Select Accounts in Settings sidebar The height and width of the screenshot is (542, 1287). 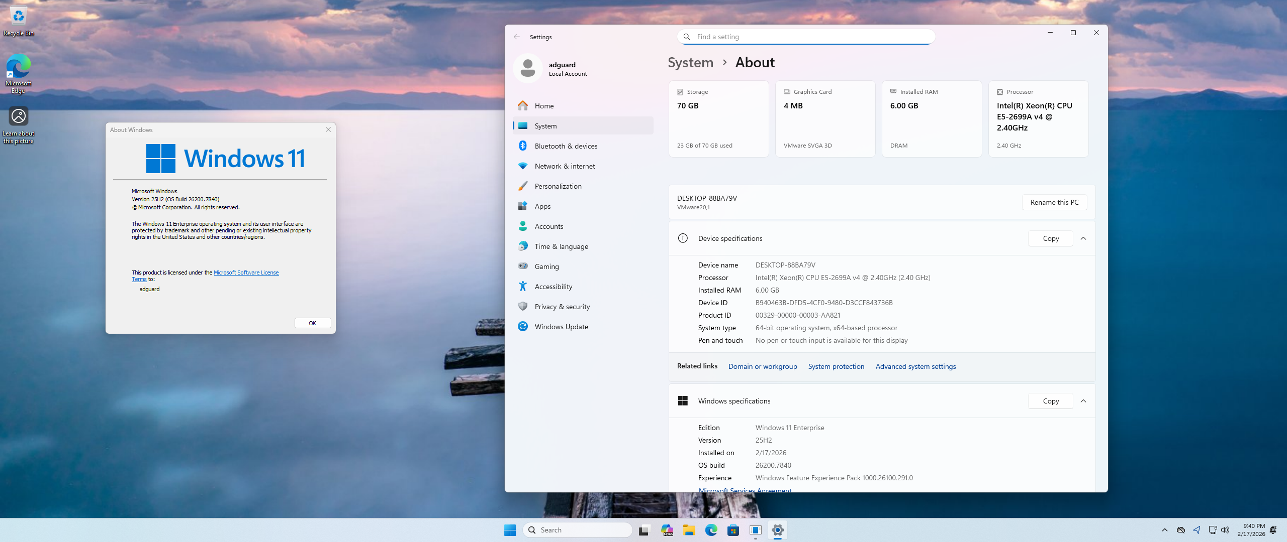click(x=548, y=226)
